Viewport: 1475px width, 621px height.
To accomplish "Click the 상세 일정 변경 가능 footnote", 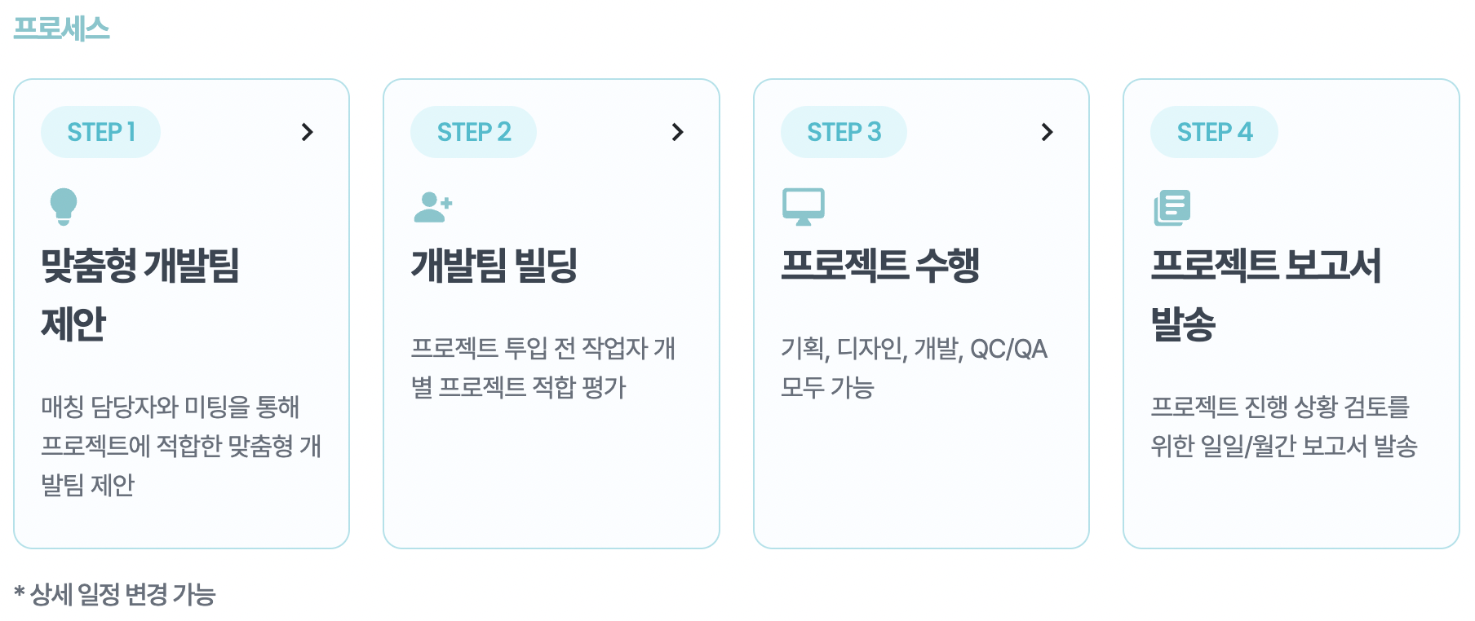I will [x=115, y=594].
